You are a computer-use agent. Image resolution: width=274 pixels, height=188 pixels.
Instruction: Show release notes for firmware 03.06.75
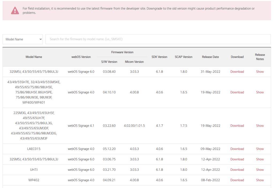pyautogui.click(x=260, y=159)
